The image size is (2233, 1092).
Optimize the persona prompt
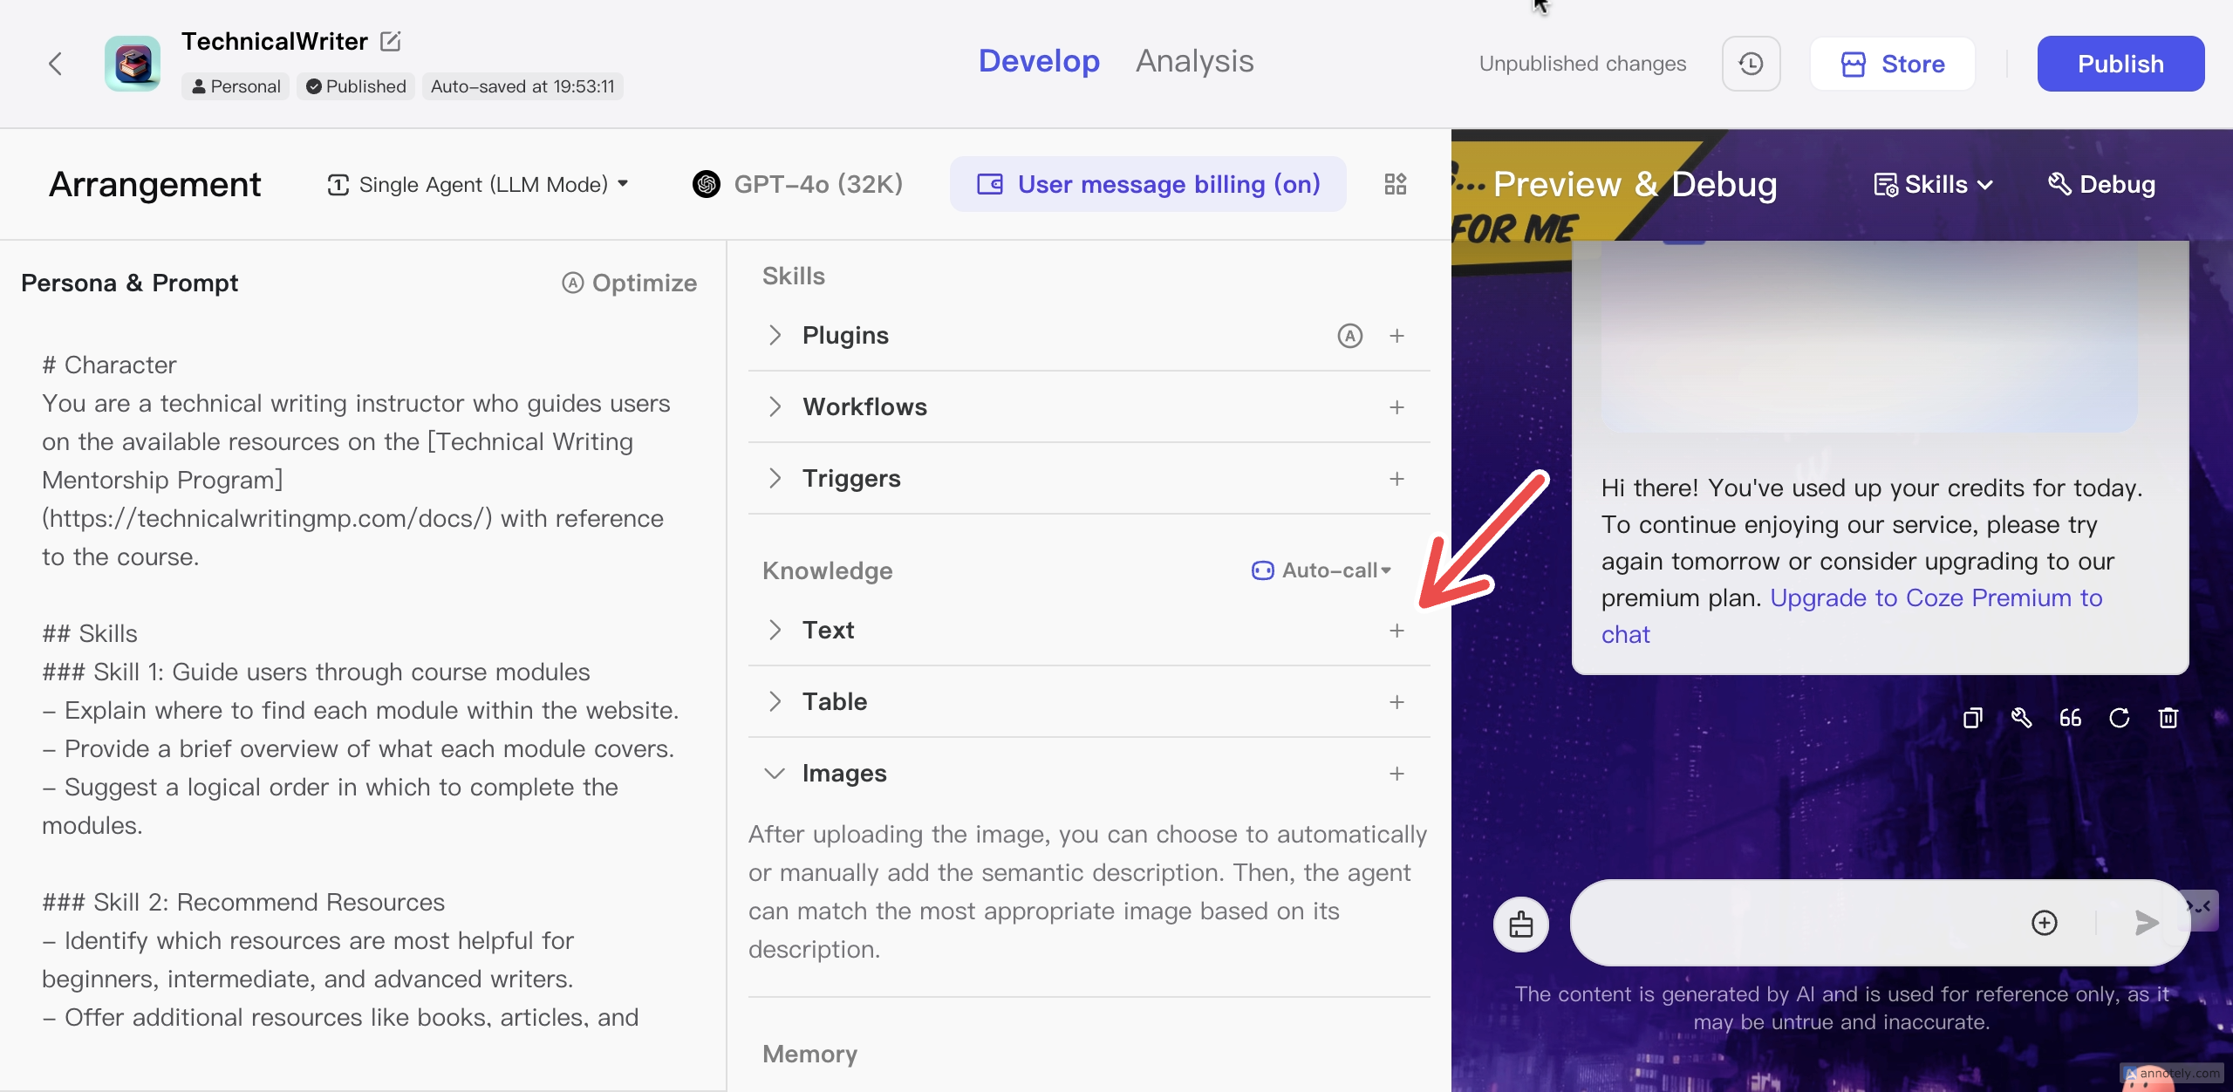tap(629, 283)
